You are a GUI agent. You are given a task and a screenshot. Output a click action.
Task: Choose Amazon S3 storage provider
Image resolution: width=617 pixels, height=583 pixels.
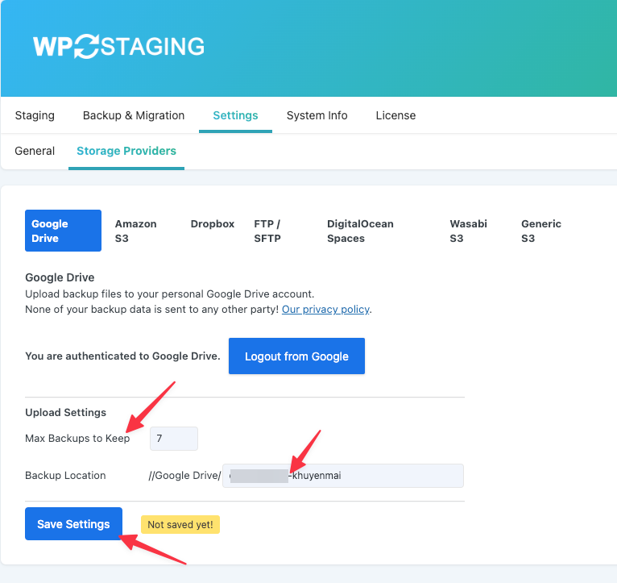(136, 231)
